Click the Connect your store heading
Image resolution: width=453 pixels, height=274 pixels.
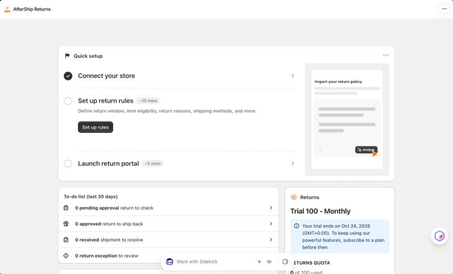click(x=106, y=76)
